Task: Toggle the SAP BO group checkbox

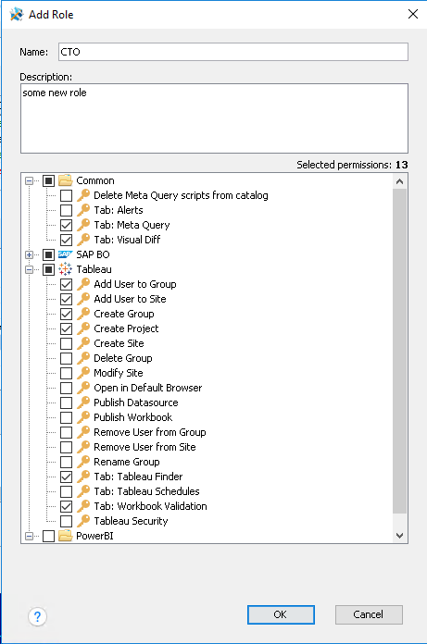Action: pyautogui.click(x=48, y=254)
